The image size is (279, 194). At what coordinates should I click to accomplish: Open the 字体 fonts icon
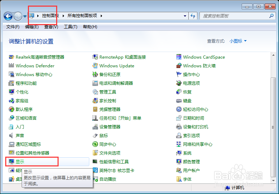coord(179,179)
